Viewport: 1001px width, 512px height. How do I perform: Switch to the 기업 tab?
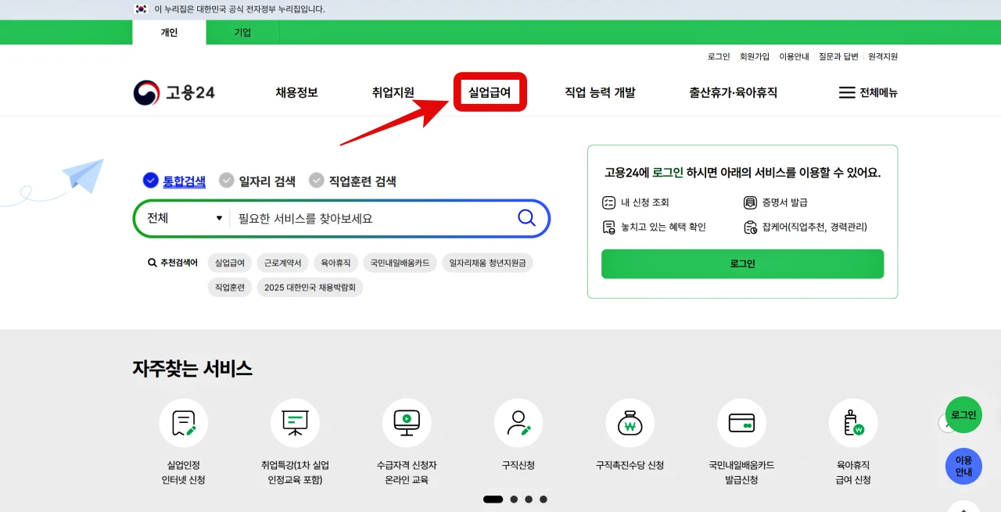(242, 33)
